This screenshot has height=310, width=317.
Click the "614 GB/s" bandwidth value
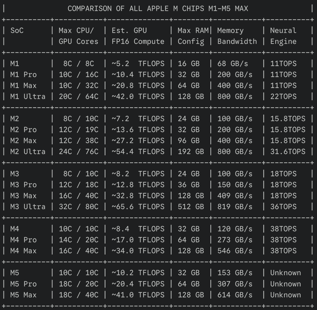click(x=235, y=295)
